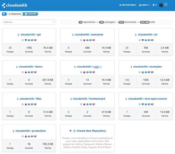Open settings gears icon under cloudsmith / api
This screenshot has height=154, width=175.
pos(35,40)
